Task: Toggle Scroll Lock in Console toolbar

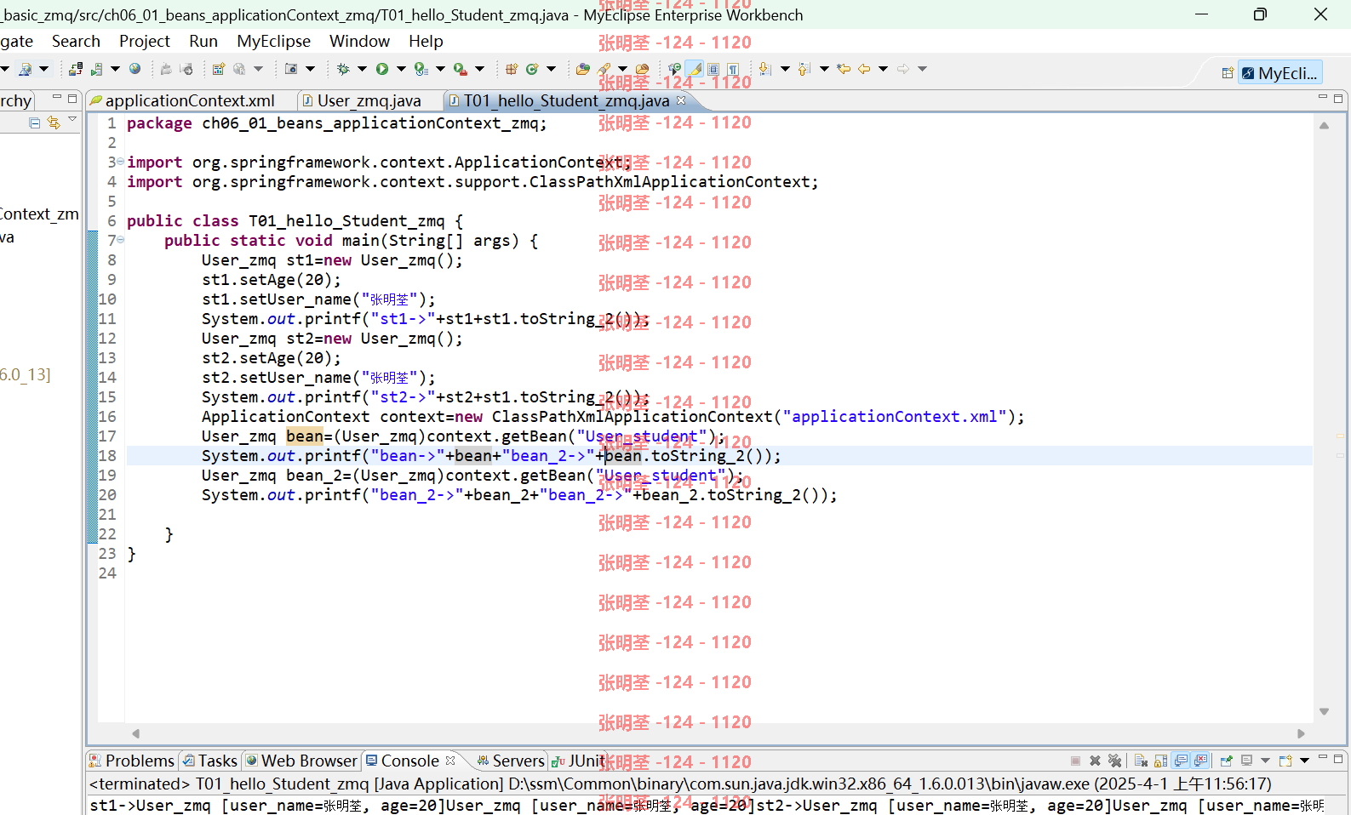Action: coord(1160,761)
